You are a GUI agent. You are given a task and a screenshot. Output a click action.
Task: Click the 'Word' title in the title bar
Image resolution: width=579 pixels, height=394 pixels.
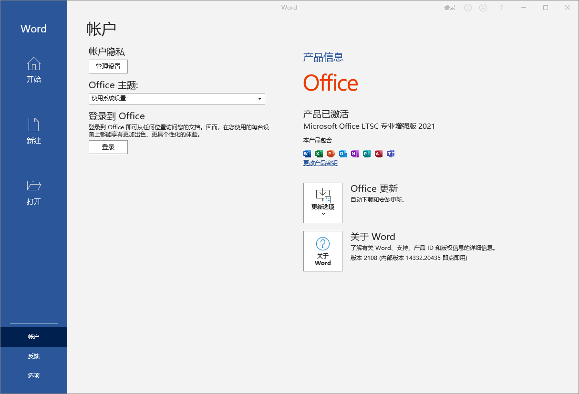coord(289,8)
